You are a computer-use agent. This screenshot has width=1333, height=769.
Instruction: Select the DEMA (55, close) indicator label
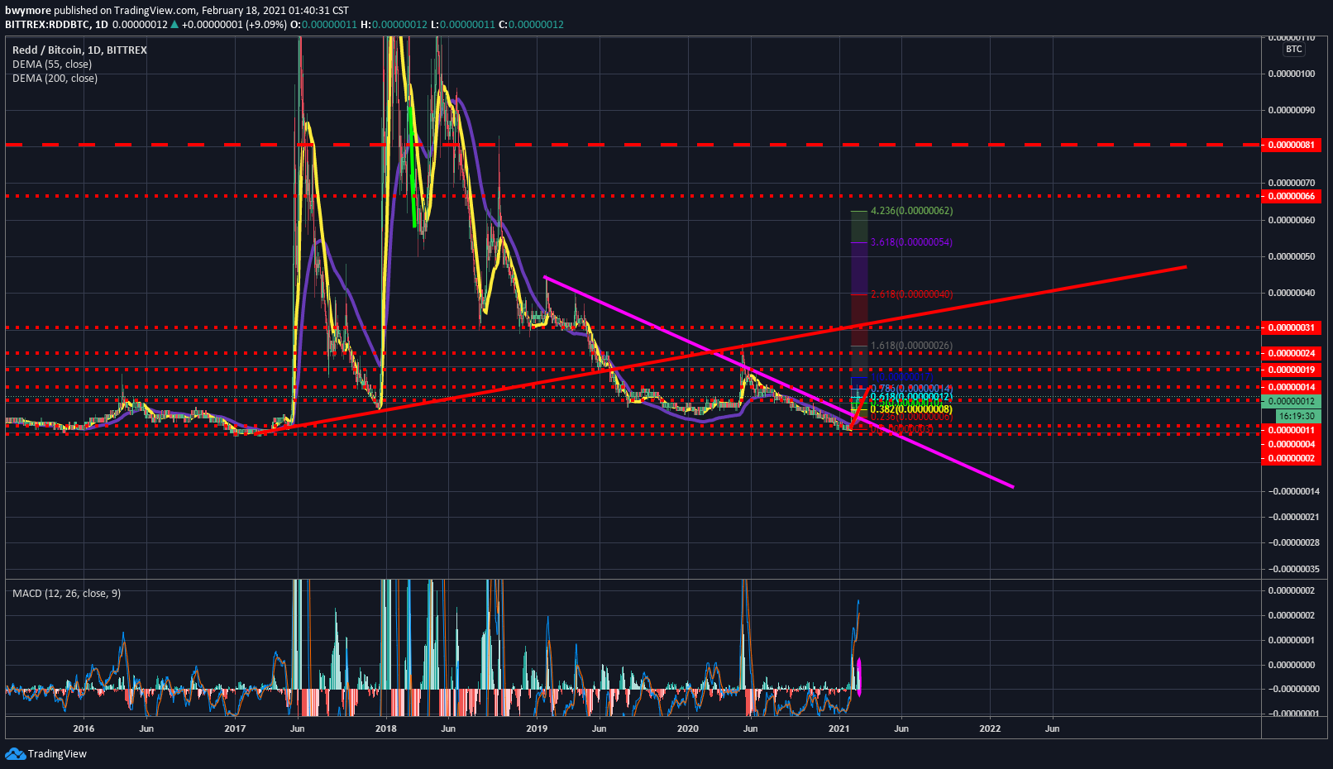tap(52, 64)
